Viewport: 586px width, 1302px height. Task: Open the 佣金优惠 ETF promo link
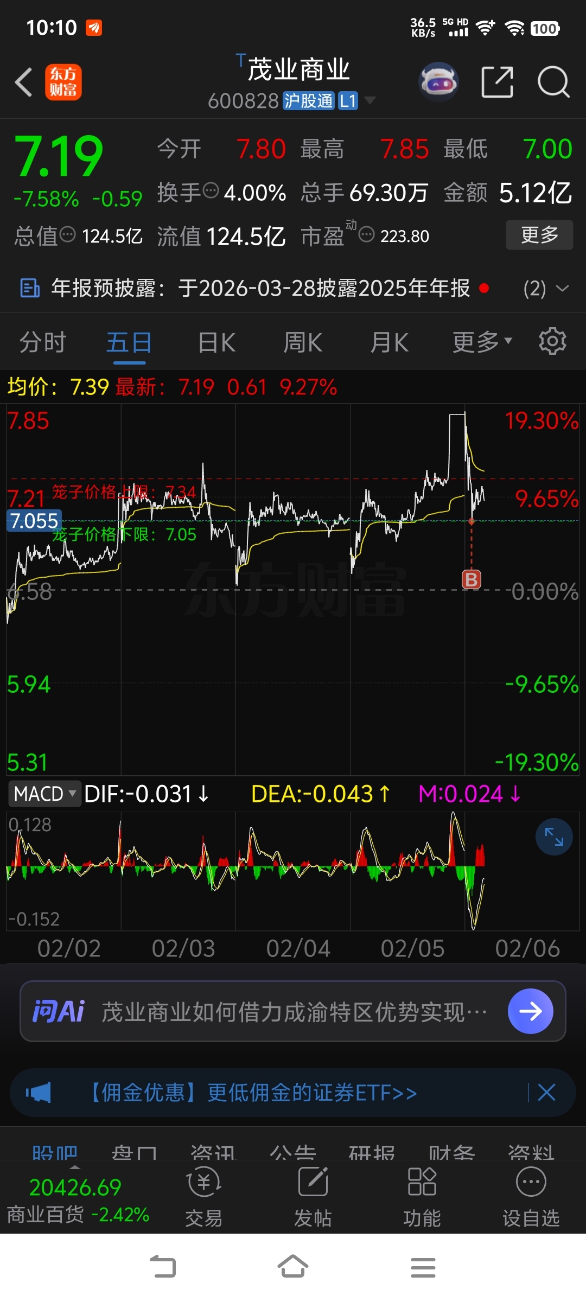coord(252,1092)
